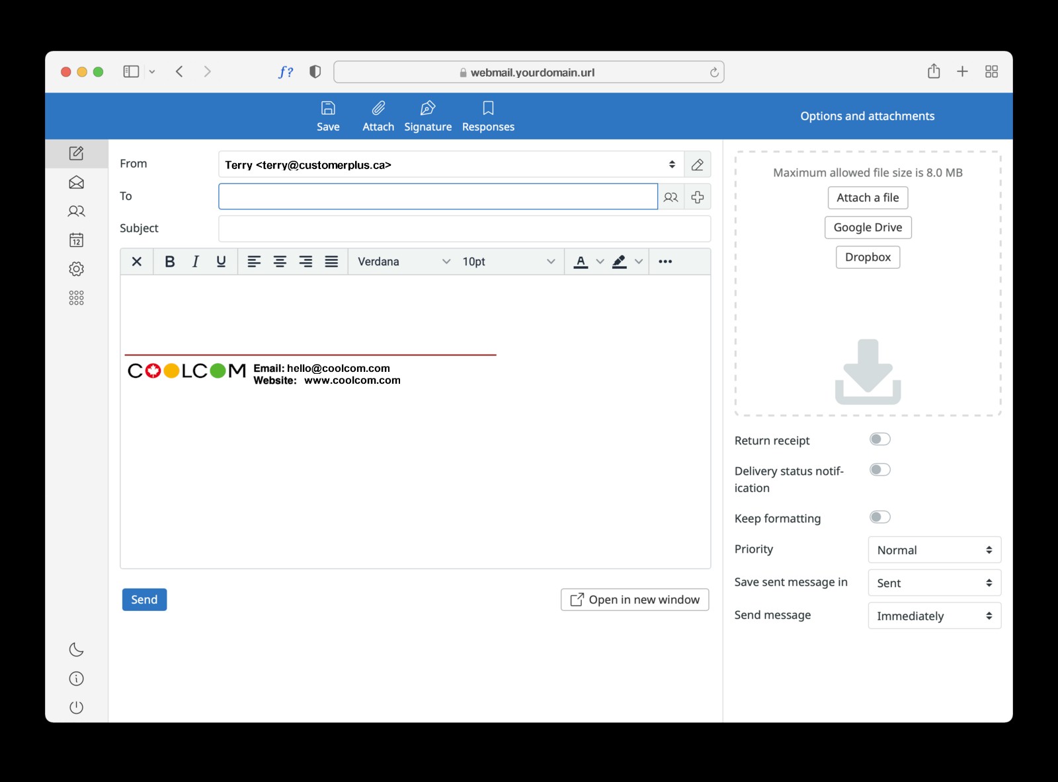Viewport: 1058px width, 782px height.
Task: Apply text color A swatch
Action: [581, 262]
